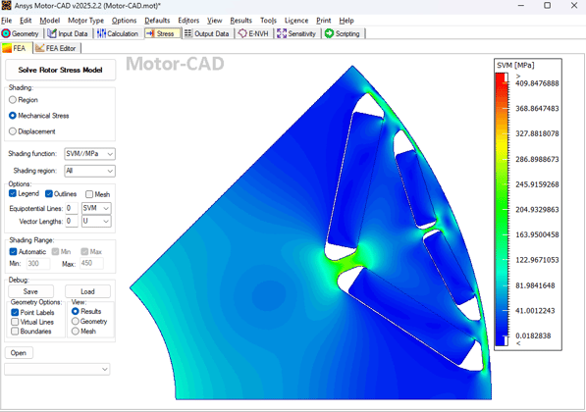Toggle the Legend checkbox
This screenshot has height=412, width=586.
click(13, 193)
